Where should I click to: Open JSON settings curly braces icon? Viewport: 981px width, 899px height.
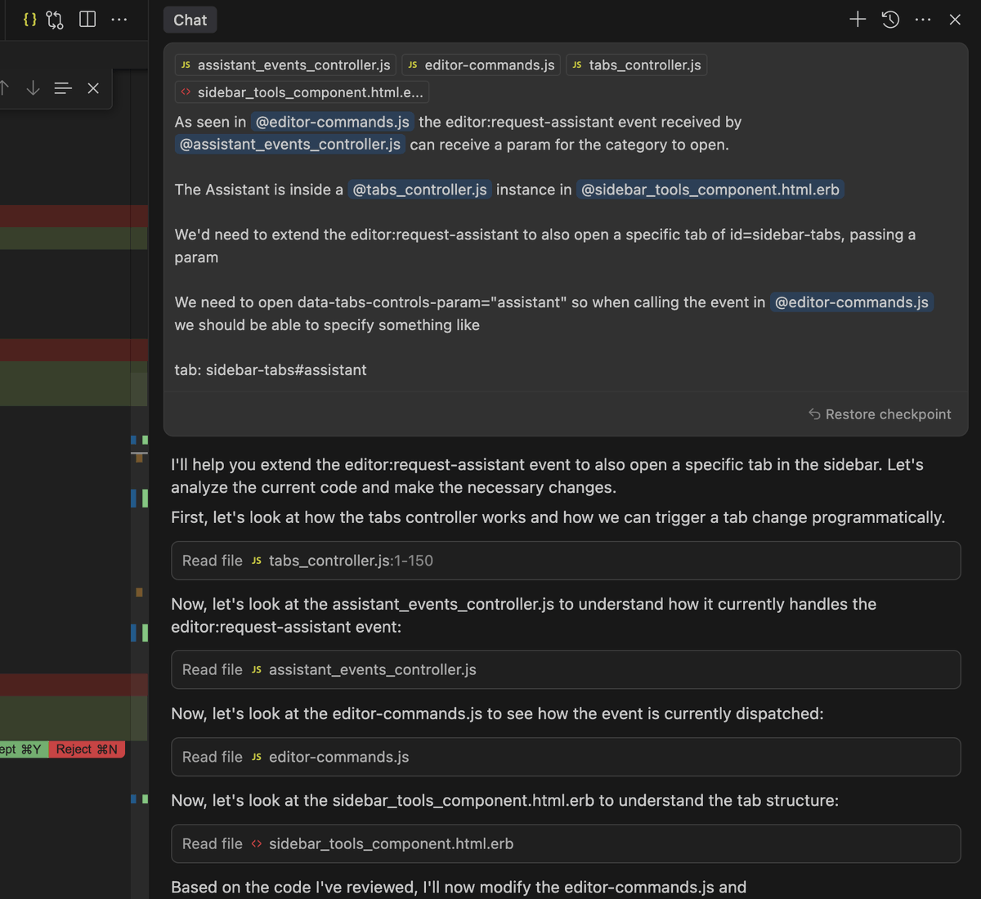29,19
